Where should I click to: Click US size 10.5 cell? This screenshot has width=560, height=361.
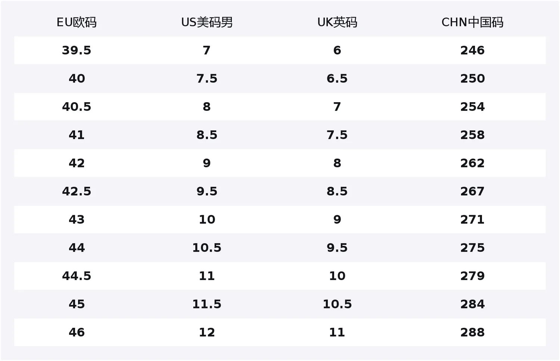pyautogui.click(x=207, y=248)
